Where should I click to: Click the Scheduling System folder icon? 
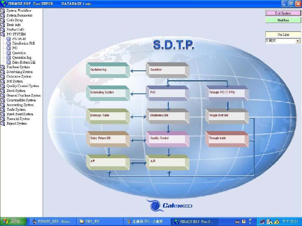point(3,72)
